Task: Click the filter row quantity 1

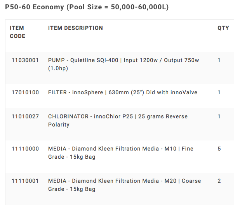Action: click(219, 92)
